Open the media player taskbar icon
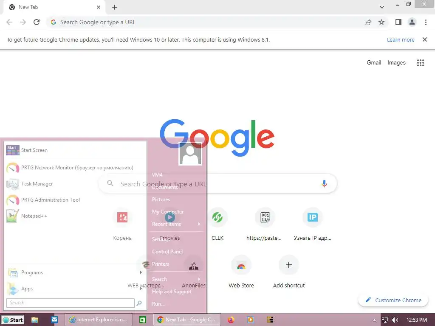 251,320
